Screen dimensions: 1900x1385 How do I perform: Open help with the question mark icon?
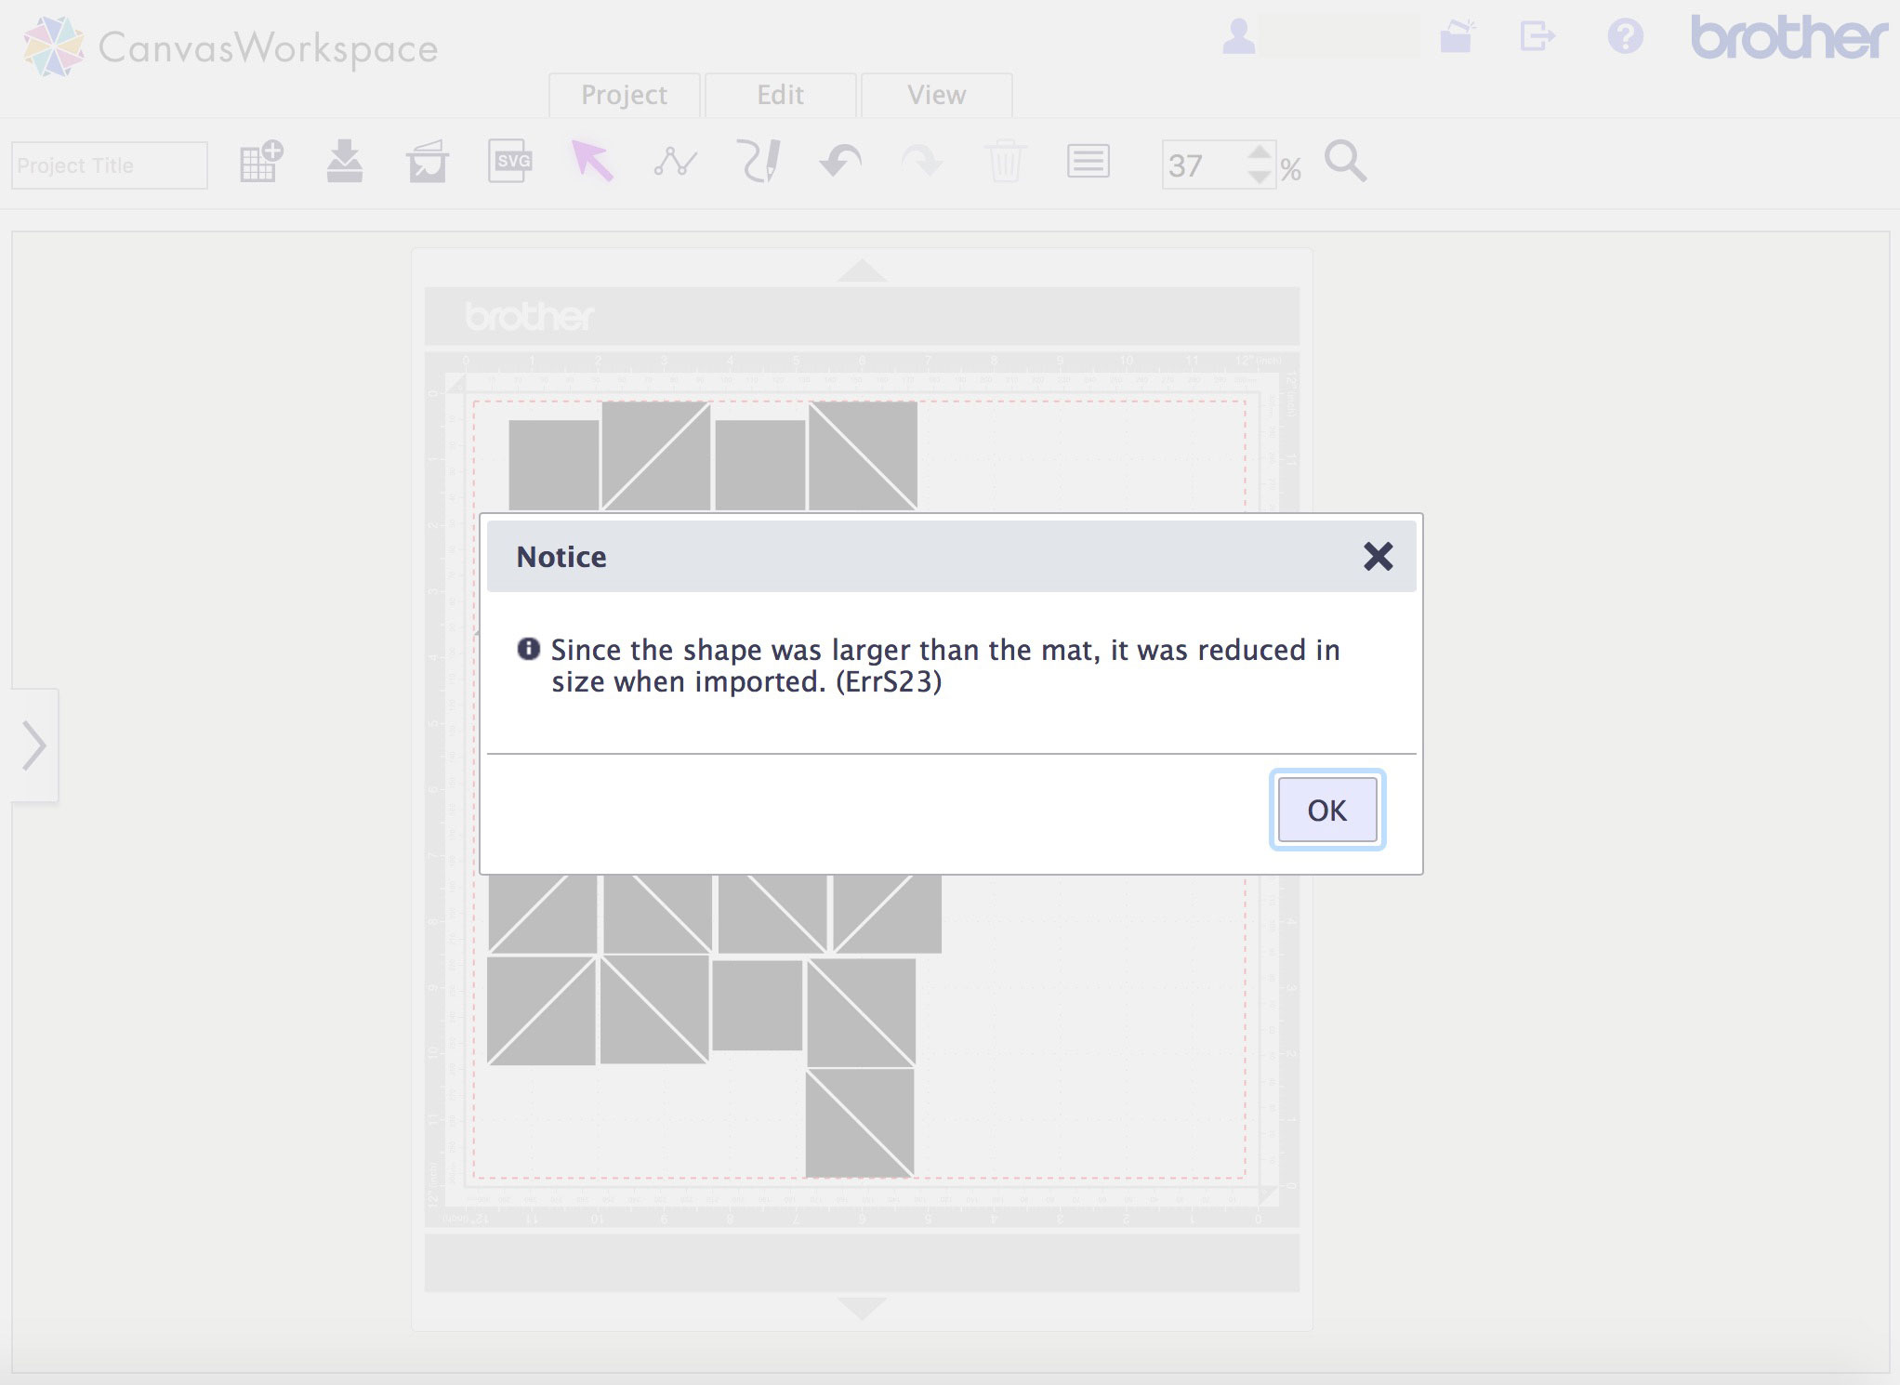[1625, 36]
